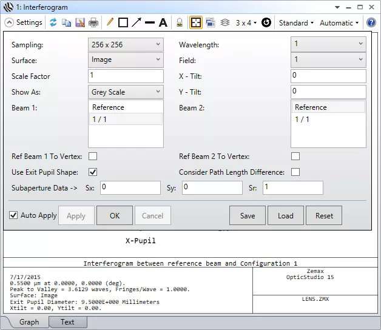The width and height of the screenshot is (381, 330).
Task: Click the copy window icon
Action: (66, 22)
